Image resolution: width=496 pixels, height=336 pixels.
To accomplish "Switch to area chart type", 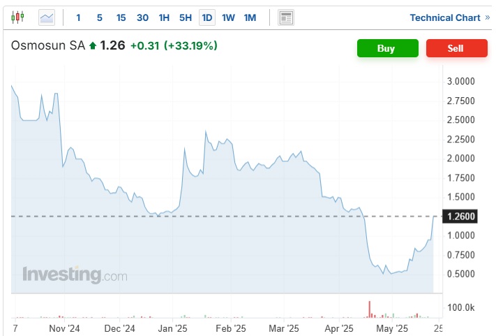I will click(47, 17).
